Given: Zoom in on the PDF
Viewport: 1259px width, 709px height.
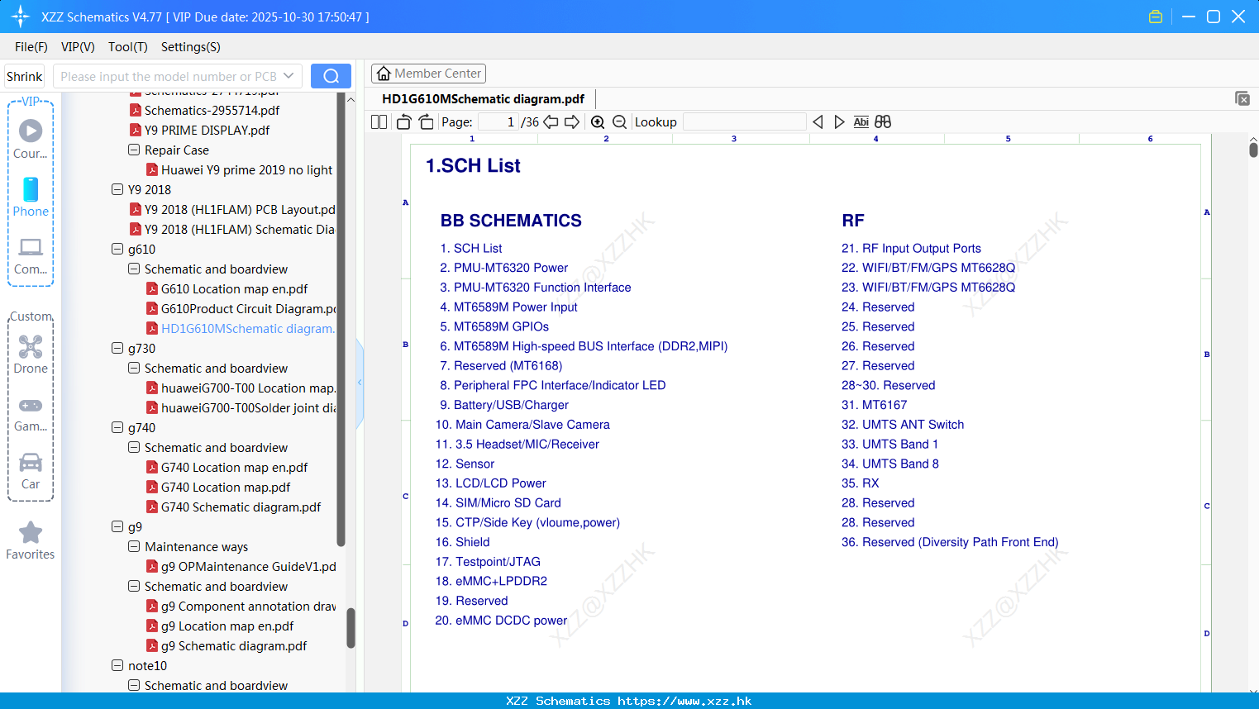Looking at the screenshot, I should 598,121.
